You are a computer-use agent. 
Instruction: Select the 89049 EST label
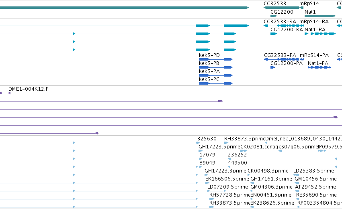pyautogui.click(x=207, y=163)
